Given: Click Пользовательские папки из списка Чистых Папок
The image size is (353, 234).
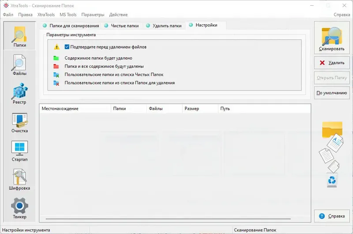Looking at the screenshot, I should click(114, 74).
